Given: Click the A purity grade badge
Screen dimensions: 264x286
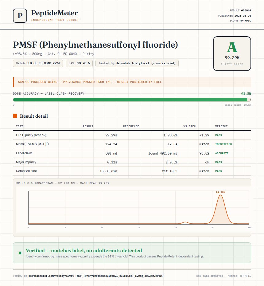Looking at the screenshot, I should tap(232, 53).
